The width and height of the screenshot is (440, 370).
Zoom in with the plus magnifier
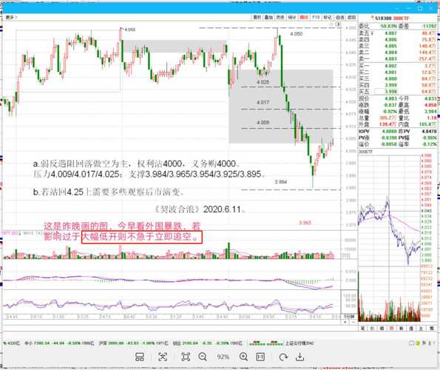point(243,357)
